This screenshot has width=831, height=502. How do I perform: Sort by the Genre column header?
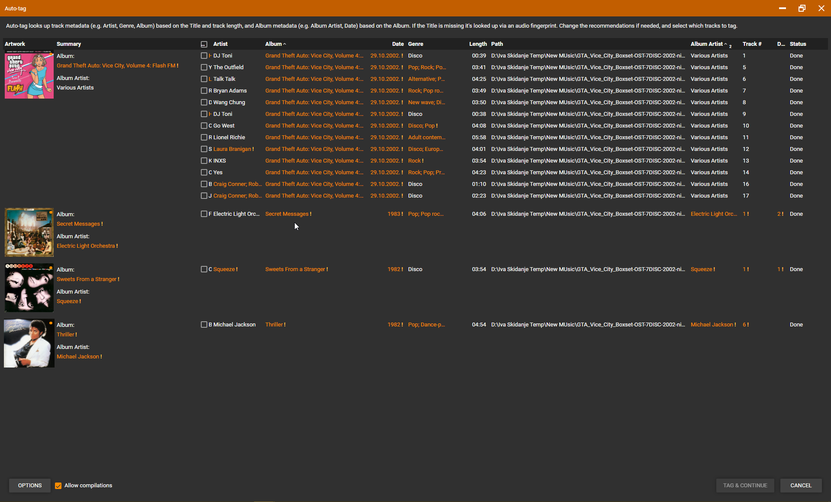[x=415, y=44]
